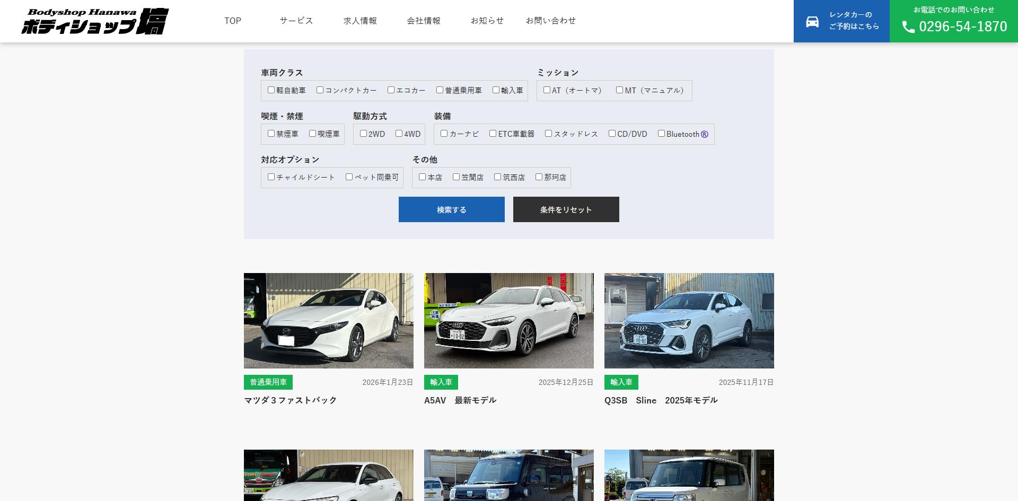
Task: Toggle the ペット同乗可 option checkbox
Action: (349, 177)
